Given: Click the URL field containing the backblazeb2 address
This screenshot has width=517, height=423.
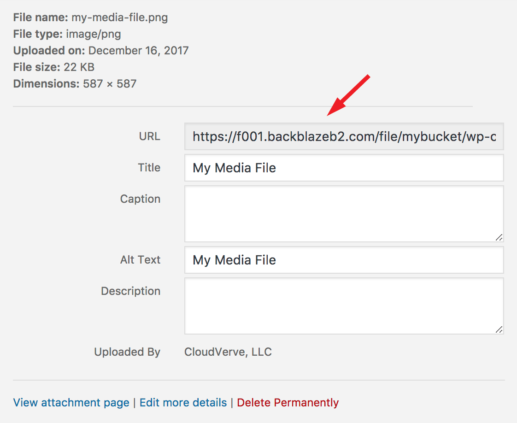Looking at the screenshot, I should 344,136.
